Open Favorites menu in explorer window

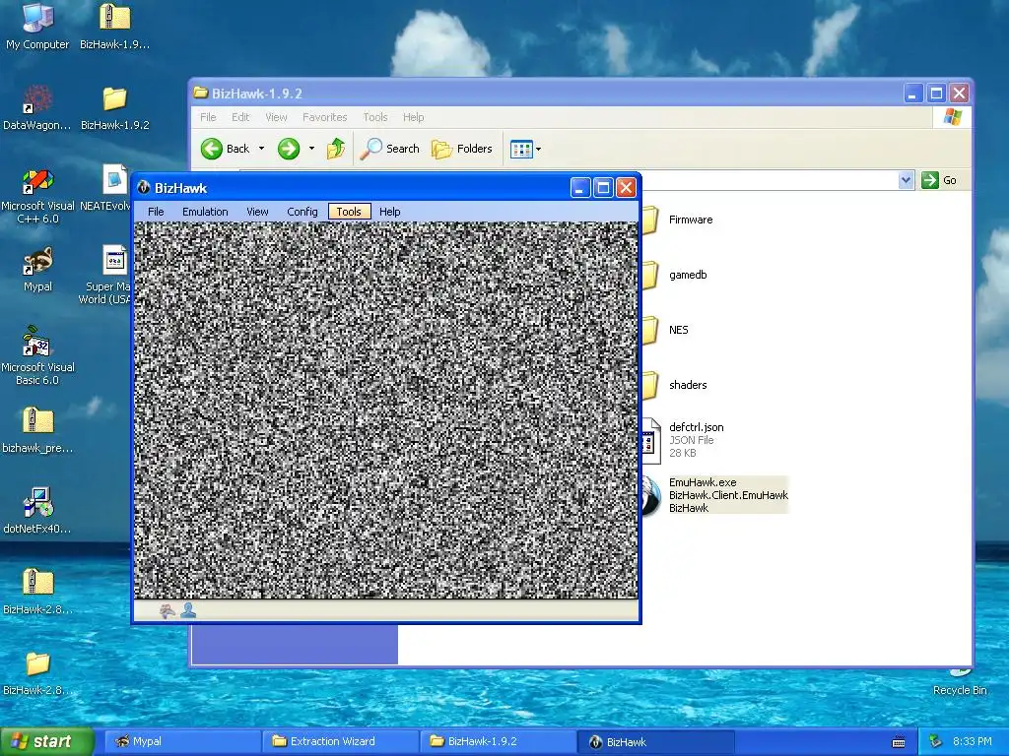(324, 117)
